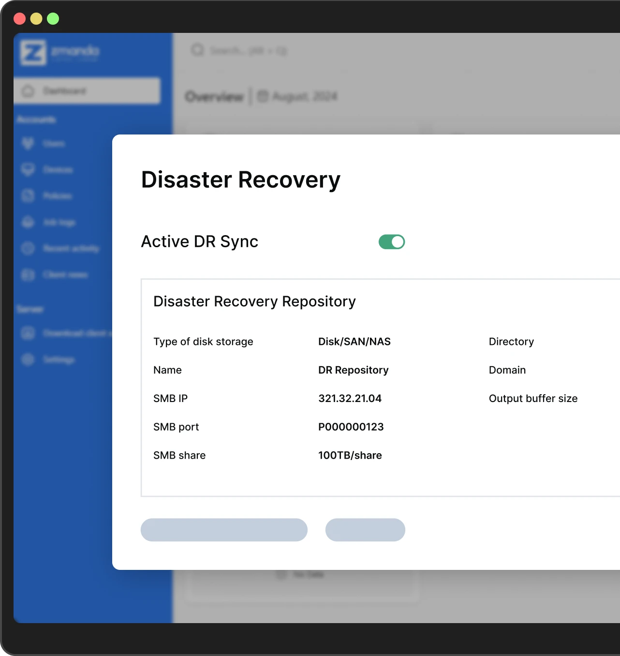The height and width of the screenshot is (656, 620).
Task: Click the calendar icon beside August, 2024
Action: (263, 96)
